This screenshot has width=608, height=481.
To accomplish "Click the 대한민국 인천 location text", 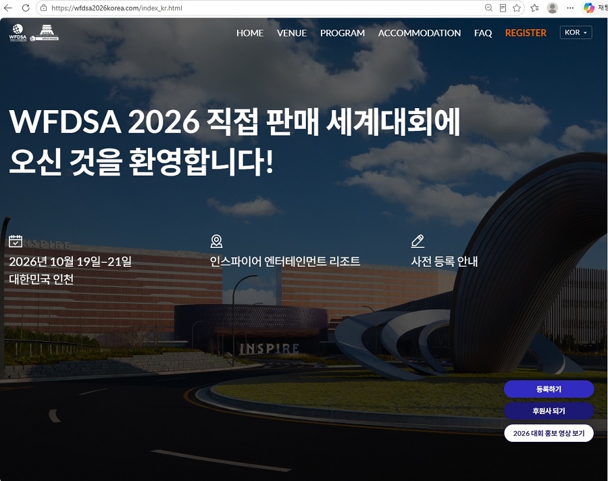I will [41, 279].
